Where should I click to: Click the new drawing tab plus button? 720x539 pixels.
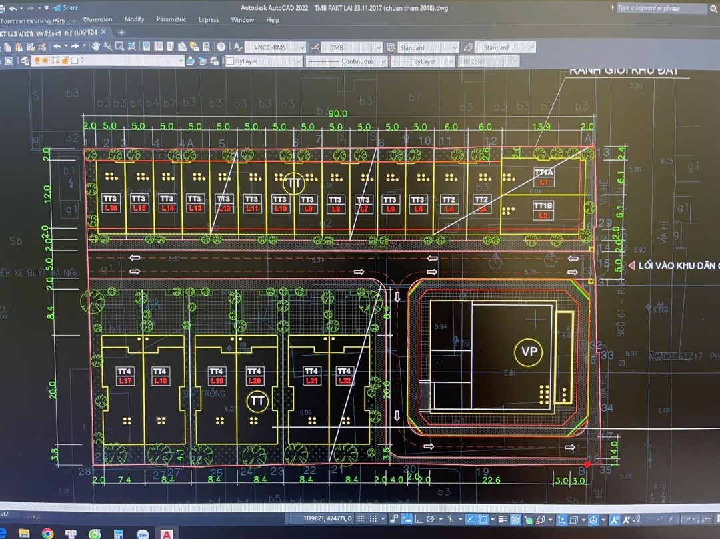click(x=121, y=32)
